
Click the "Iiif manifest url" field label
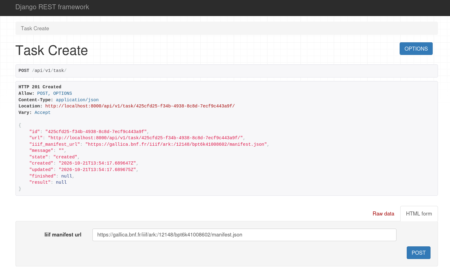(x=63, y=235)
